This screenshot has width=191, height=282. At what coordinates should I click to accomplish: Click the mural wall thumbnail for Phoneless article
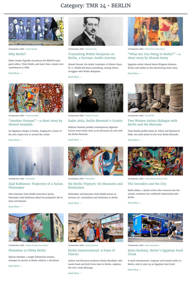pos(36,227)
